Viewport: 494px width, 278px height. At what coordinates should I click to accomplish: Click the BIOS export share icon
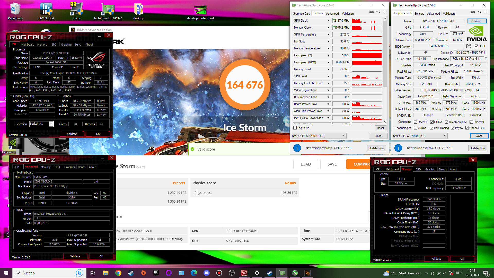469,46
